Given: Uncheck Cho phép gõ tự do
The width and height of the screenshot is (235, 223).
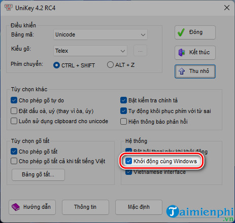Looking at the screenshot, I should tap(14, 100).
